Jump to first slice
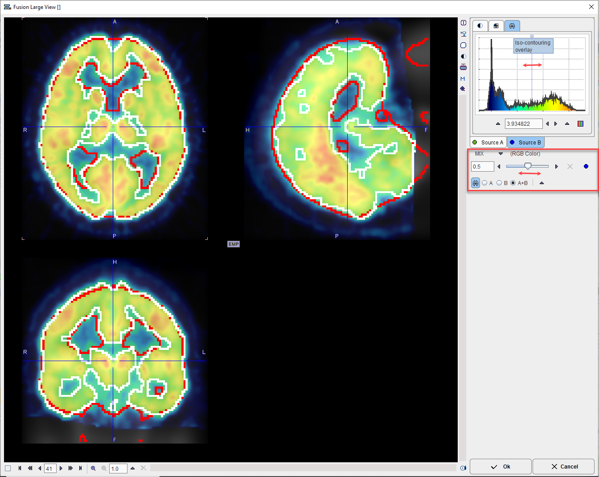 pos(20,468)
